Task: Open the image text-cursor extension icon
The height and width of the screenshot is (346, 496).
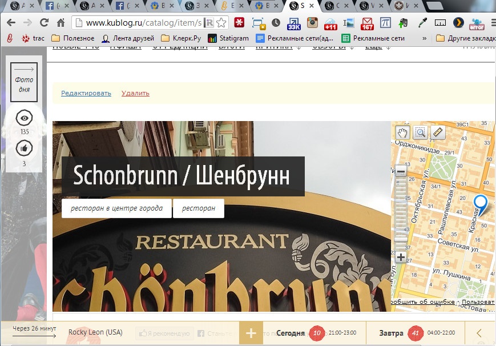Action: coord(348,22)
